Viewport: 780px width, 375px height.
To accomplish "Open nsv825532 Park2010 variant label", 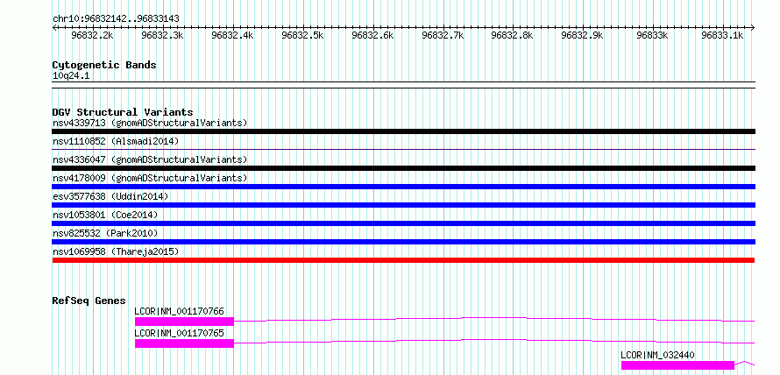I will pyautogui.click(x=105, y=233).
